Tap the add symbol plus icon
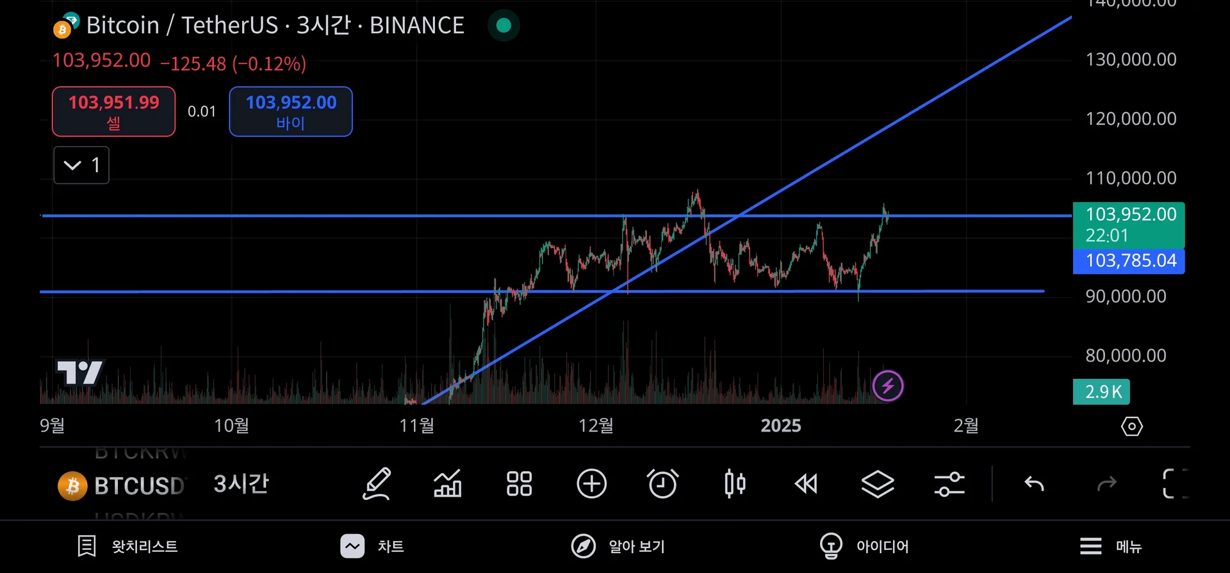Screen dimensions: 1230x573 591,484
